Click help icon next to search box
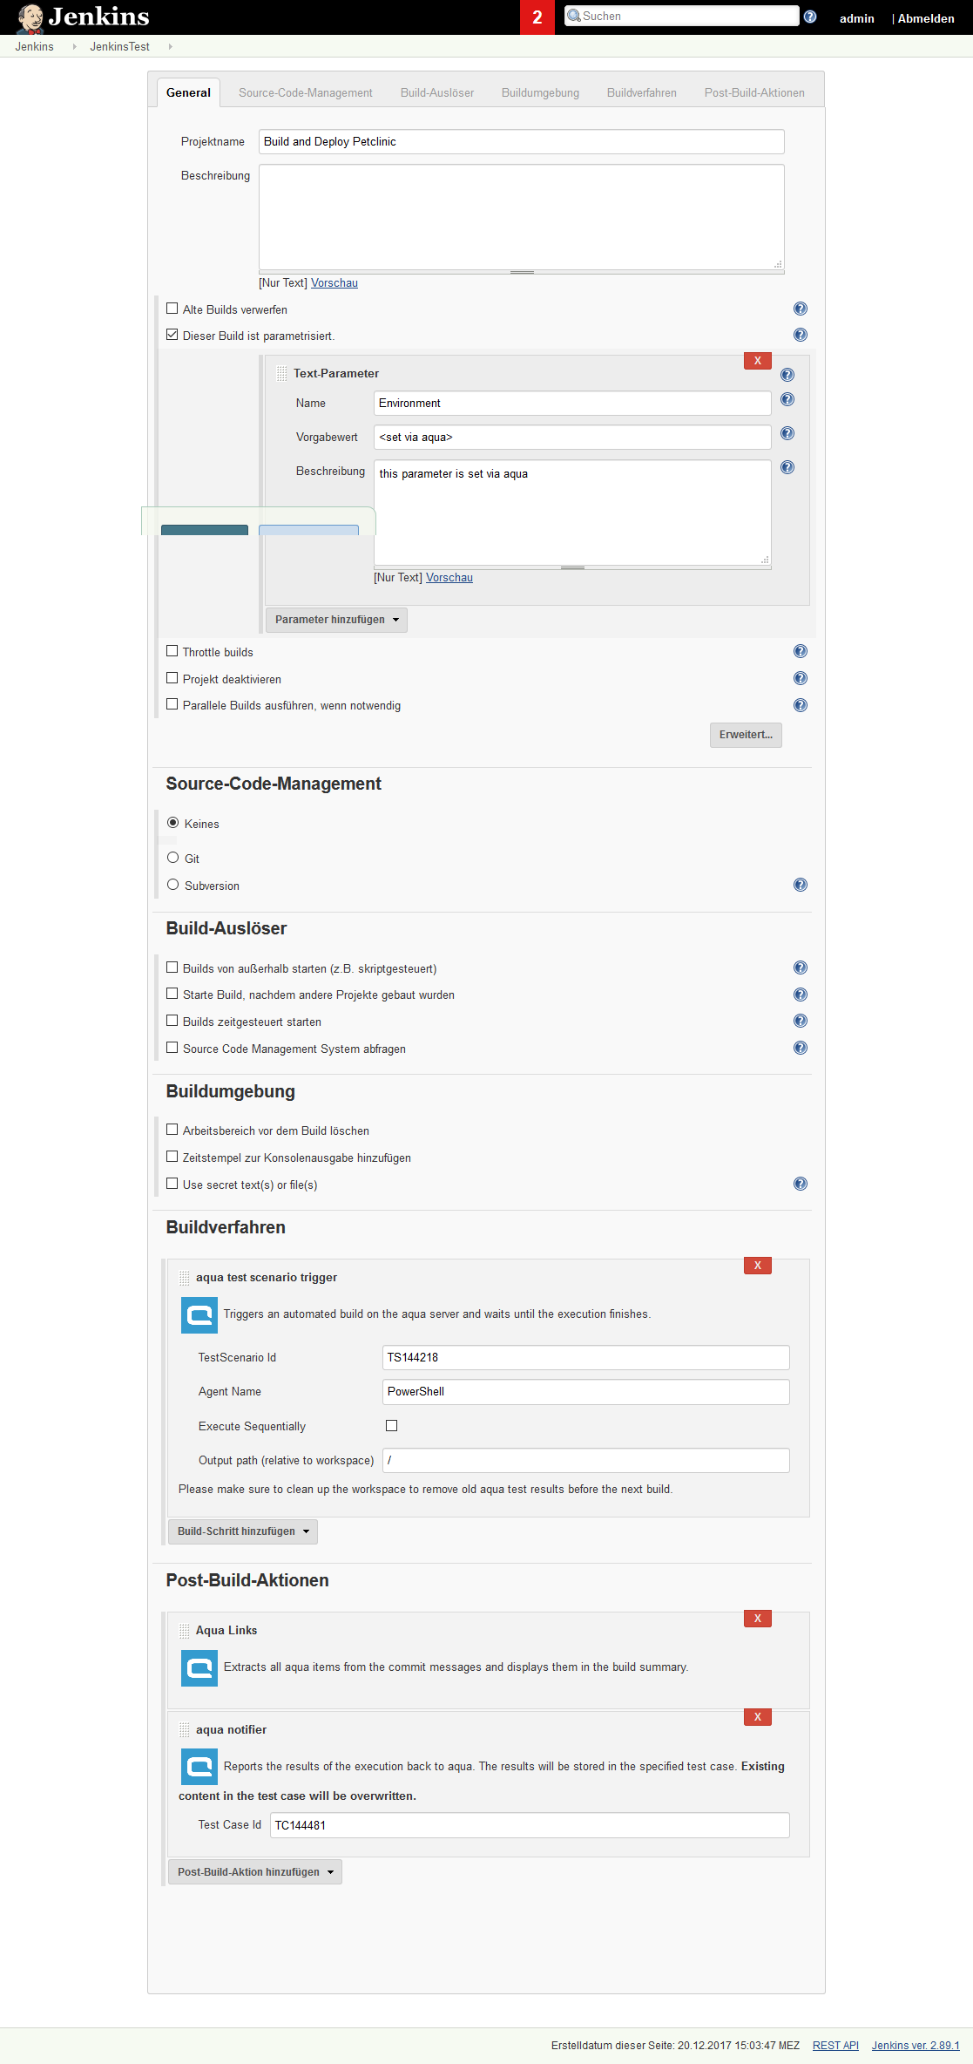This screenshot has width=973, height=2064. [809, 17]
